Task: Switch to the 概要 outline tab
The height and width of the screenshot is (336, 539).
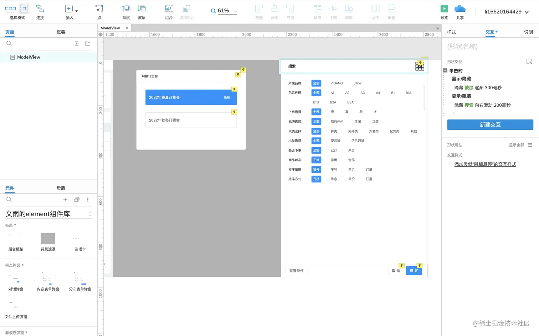Action: click(x=61, y=32)
